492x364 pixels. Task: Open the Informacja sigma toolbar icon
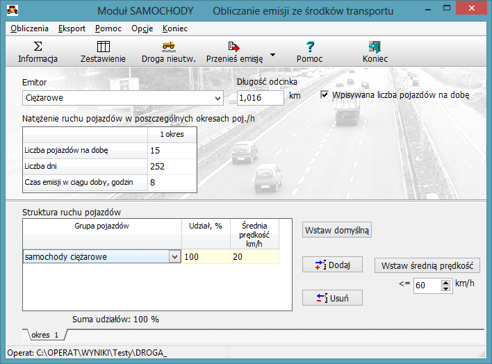[x=38, y=47]
